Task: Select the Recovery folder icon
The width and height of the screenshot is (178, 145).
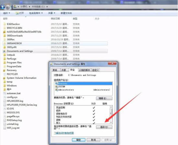Action: (x=5, y=70)
